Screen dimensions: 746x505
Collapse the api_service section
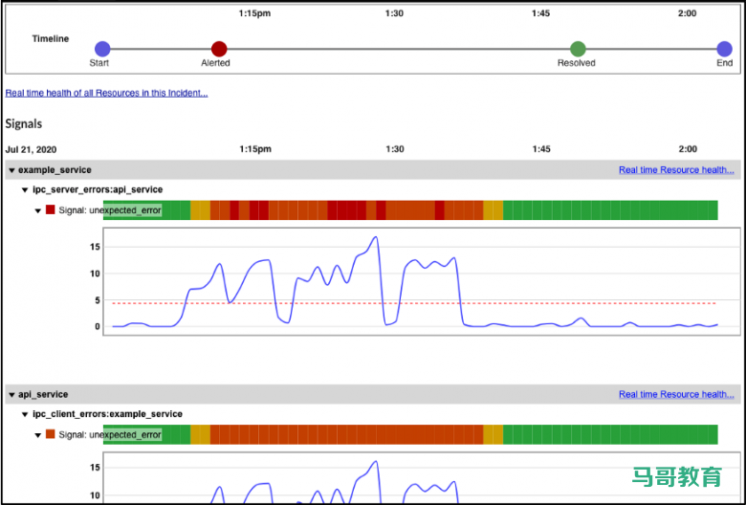point(11,394)
